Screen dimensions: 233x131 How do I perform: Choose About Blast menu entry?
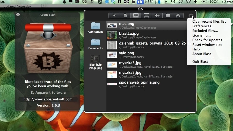209,54
